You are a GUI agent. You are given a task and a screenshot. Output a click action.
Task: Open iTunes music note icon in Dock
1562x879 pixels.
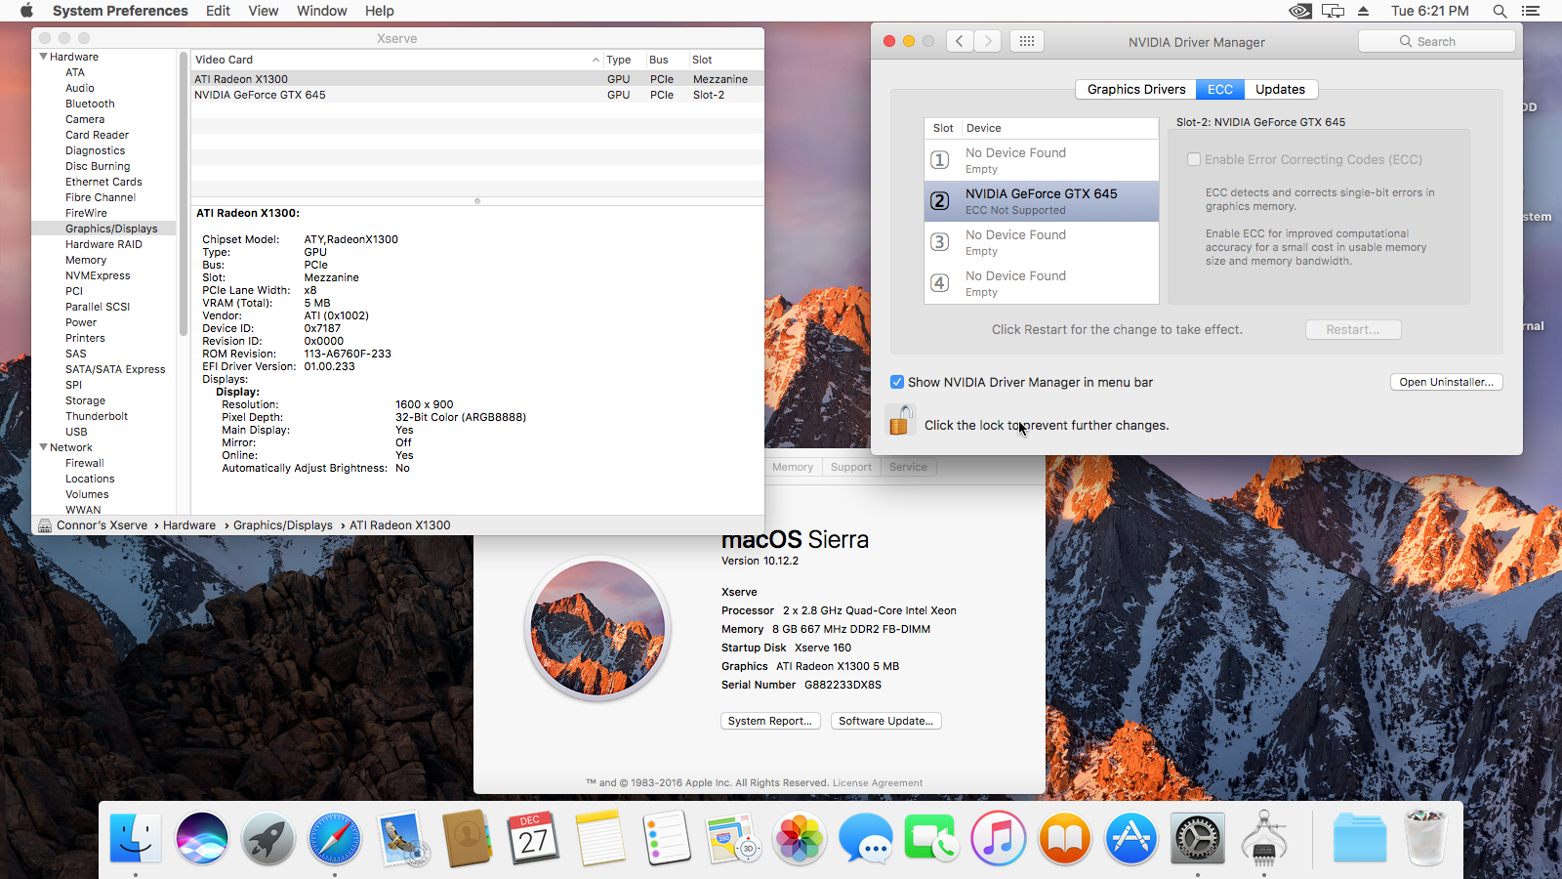click(x=999, y=838)
